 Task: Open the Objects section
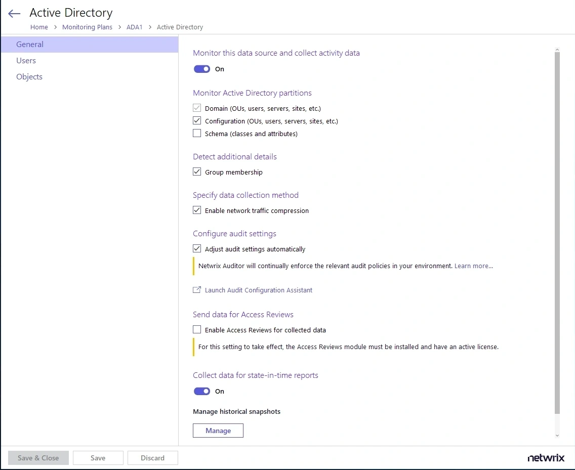29,77
